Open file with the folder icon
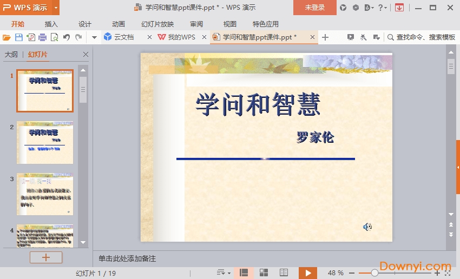460x279 pixels. click(6, 37)
